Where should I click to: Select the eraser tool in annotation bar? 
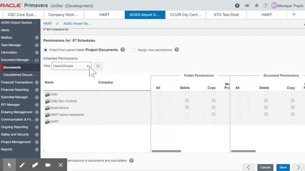(35, 165)
